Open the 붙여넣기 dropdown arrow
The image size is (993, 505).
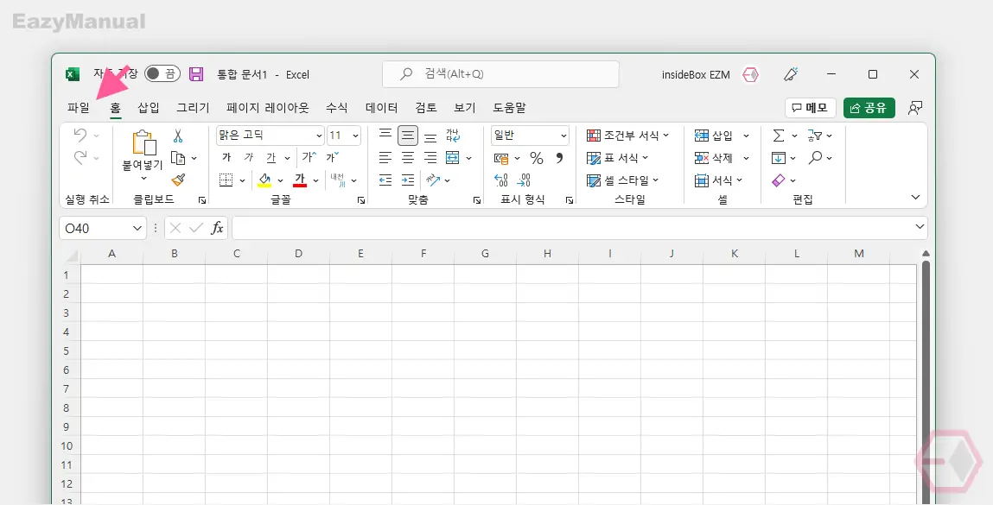click(x=143, y=179)
